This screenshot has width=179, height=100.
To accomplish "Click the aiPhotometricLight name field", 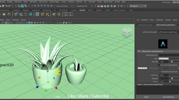I will point(168,32).
